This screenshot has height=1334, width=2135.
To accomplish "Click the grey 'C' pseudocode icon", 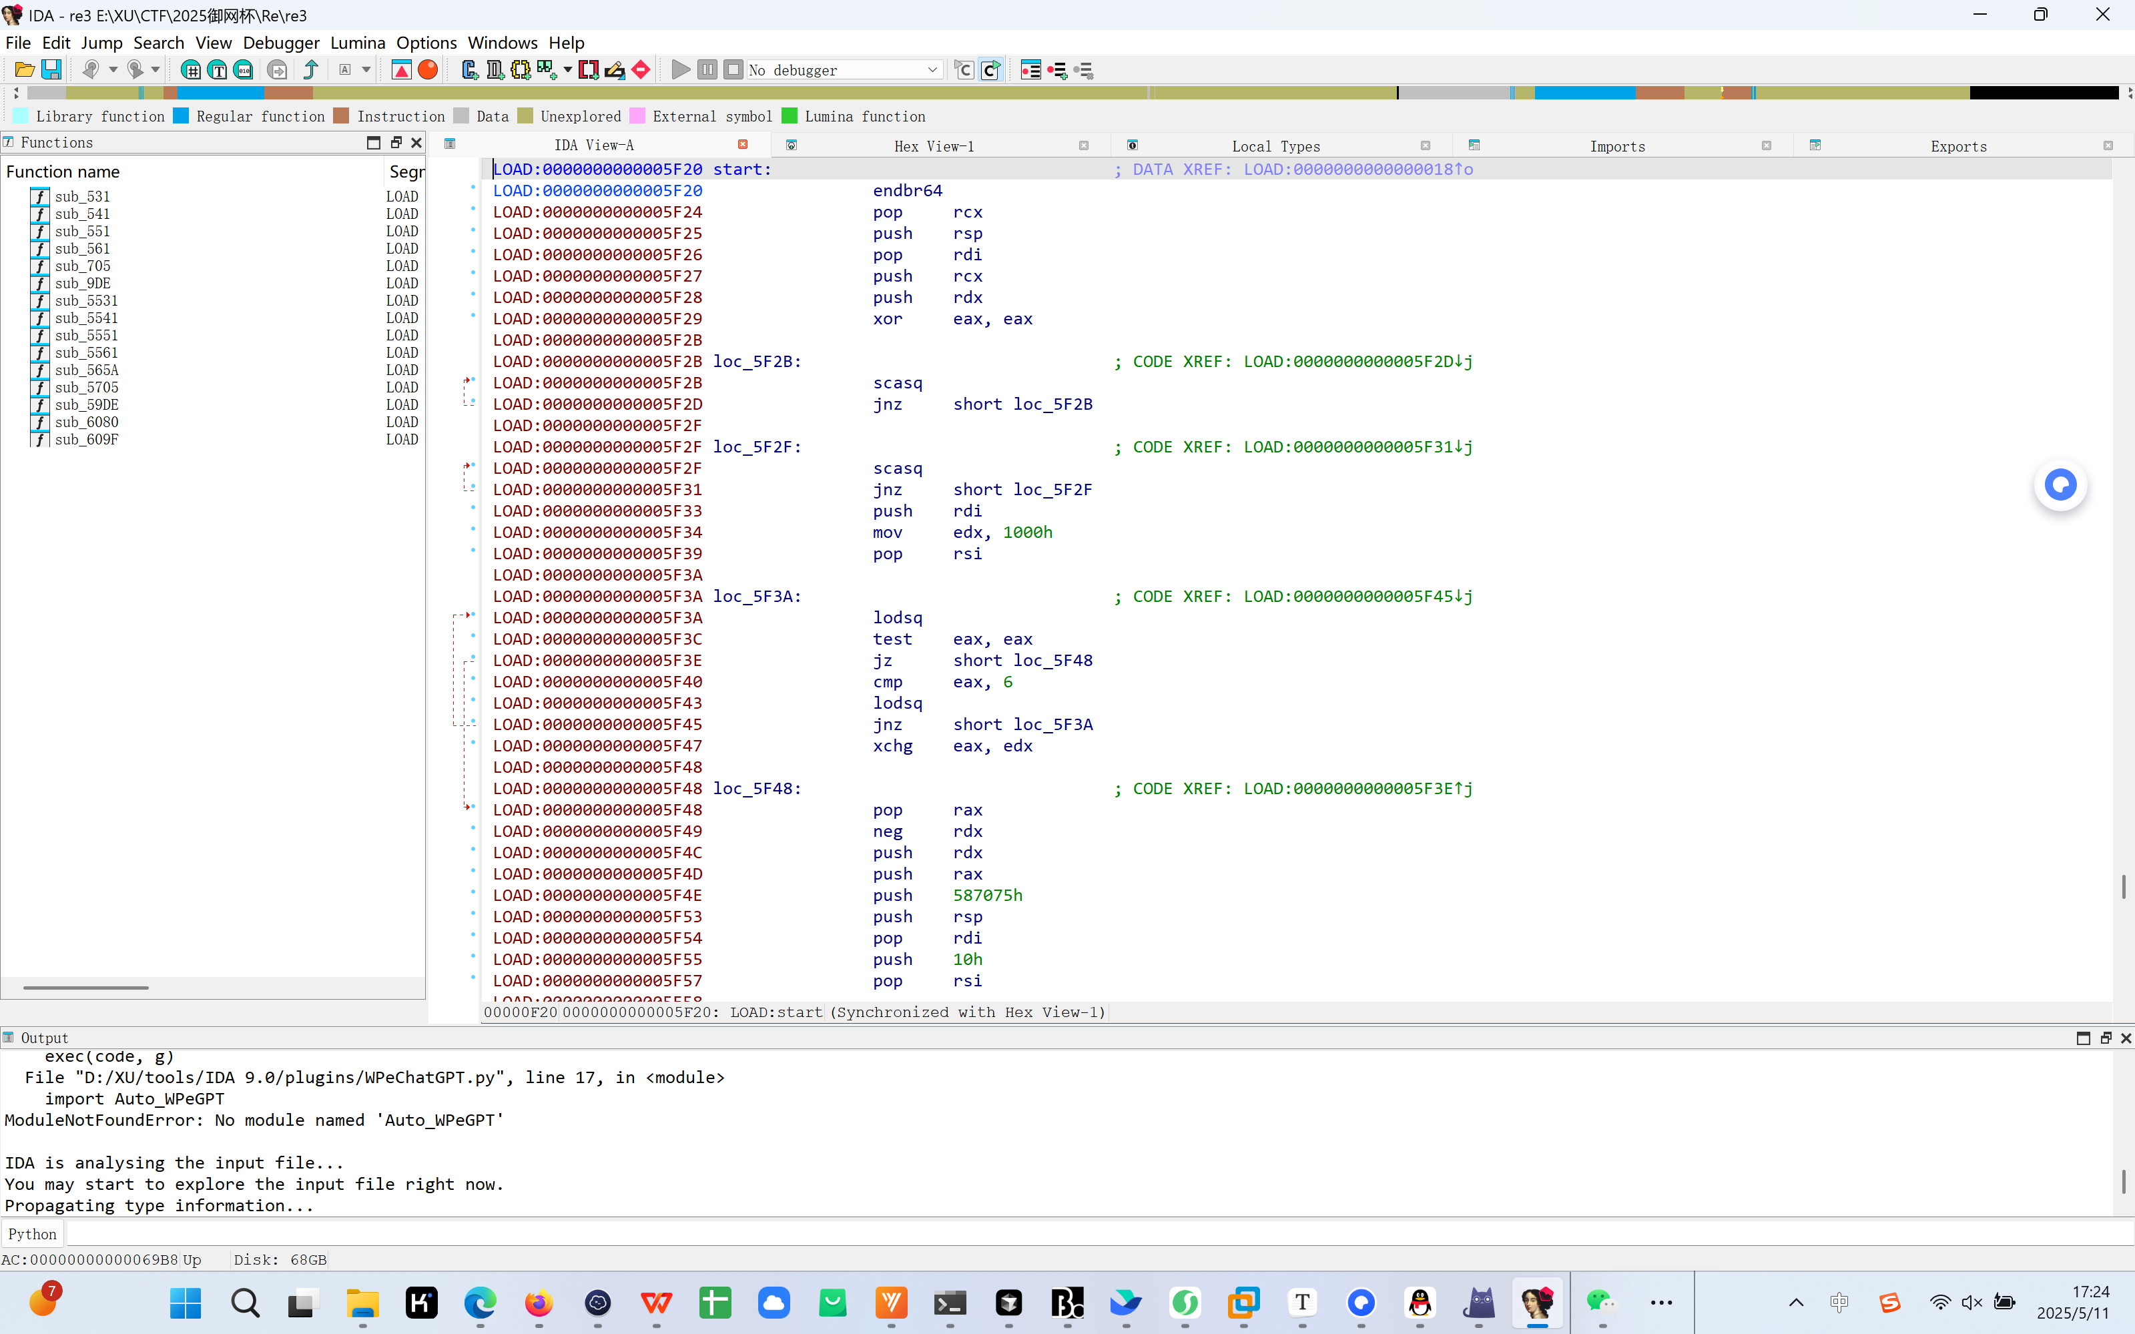I will tap(964, 69).
